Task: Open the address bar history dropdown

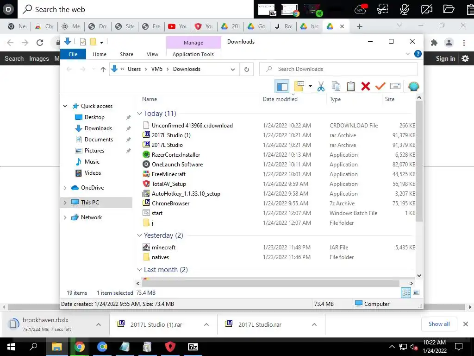Action: 232,70
